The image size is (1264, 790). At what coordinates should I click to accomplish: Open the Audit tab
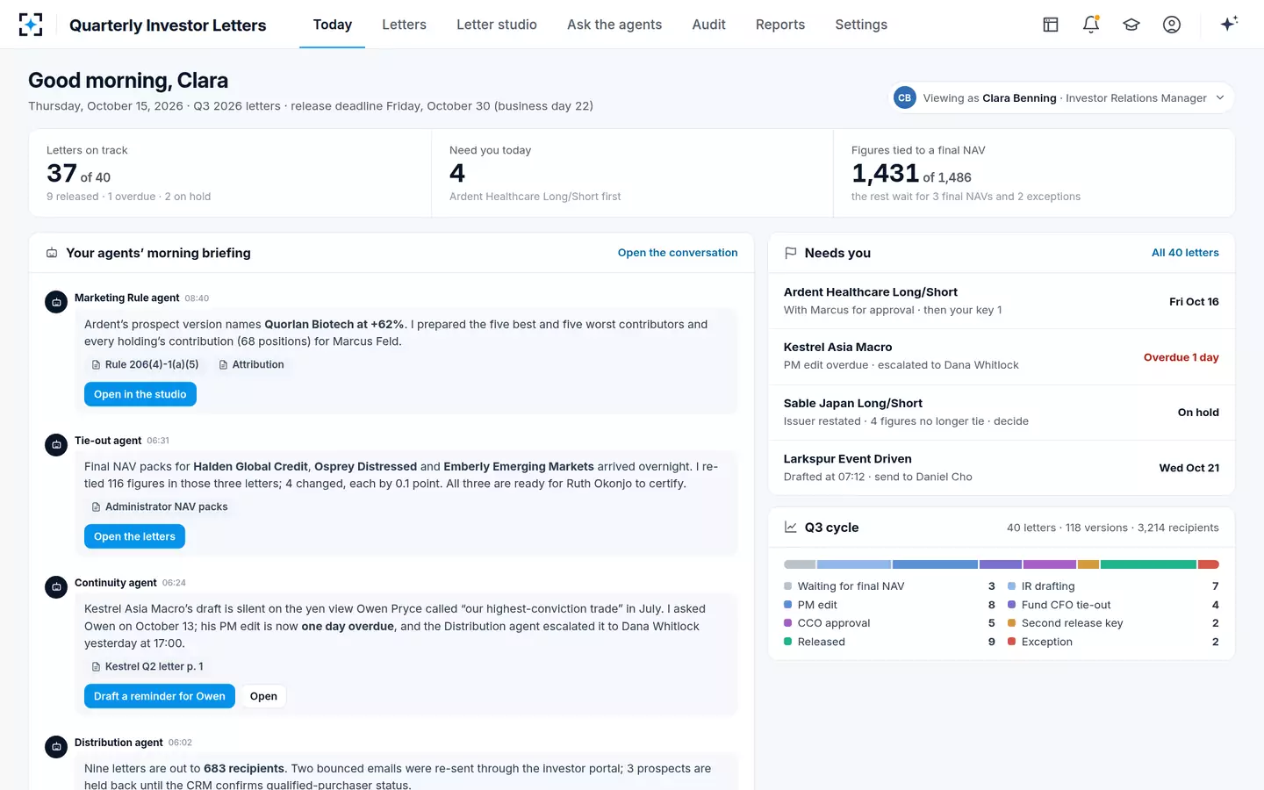point(708,25)
